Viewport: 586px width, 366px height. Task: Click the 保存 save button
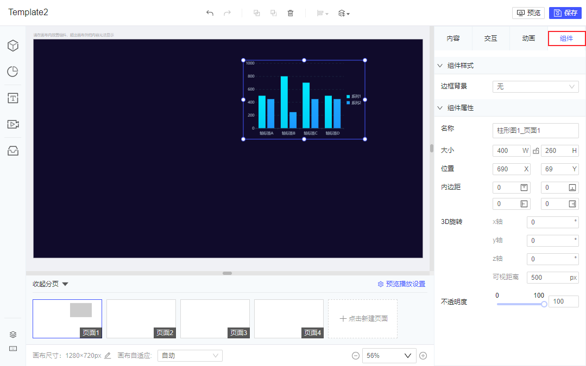(565, 12)
